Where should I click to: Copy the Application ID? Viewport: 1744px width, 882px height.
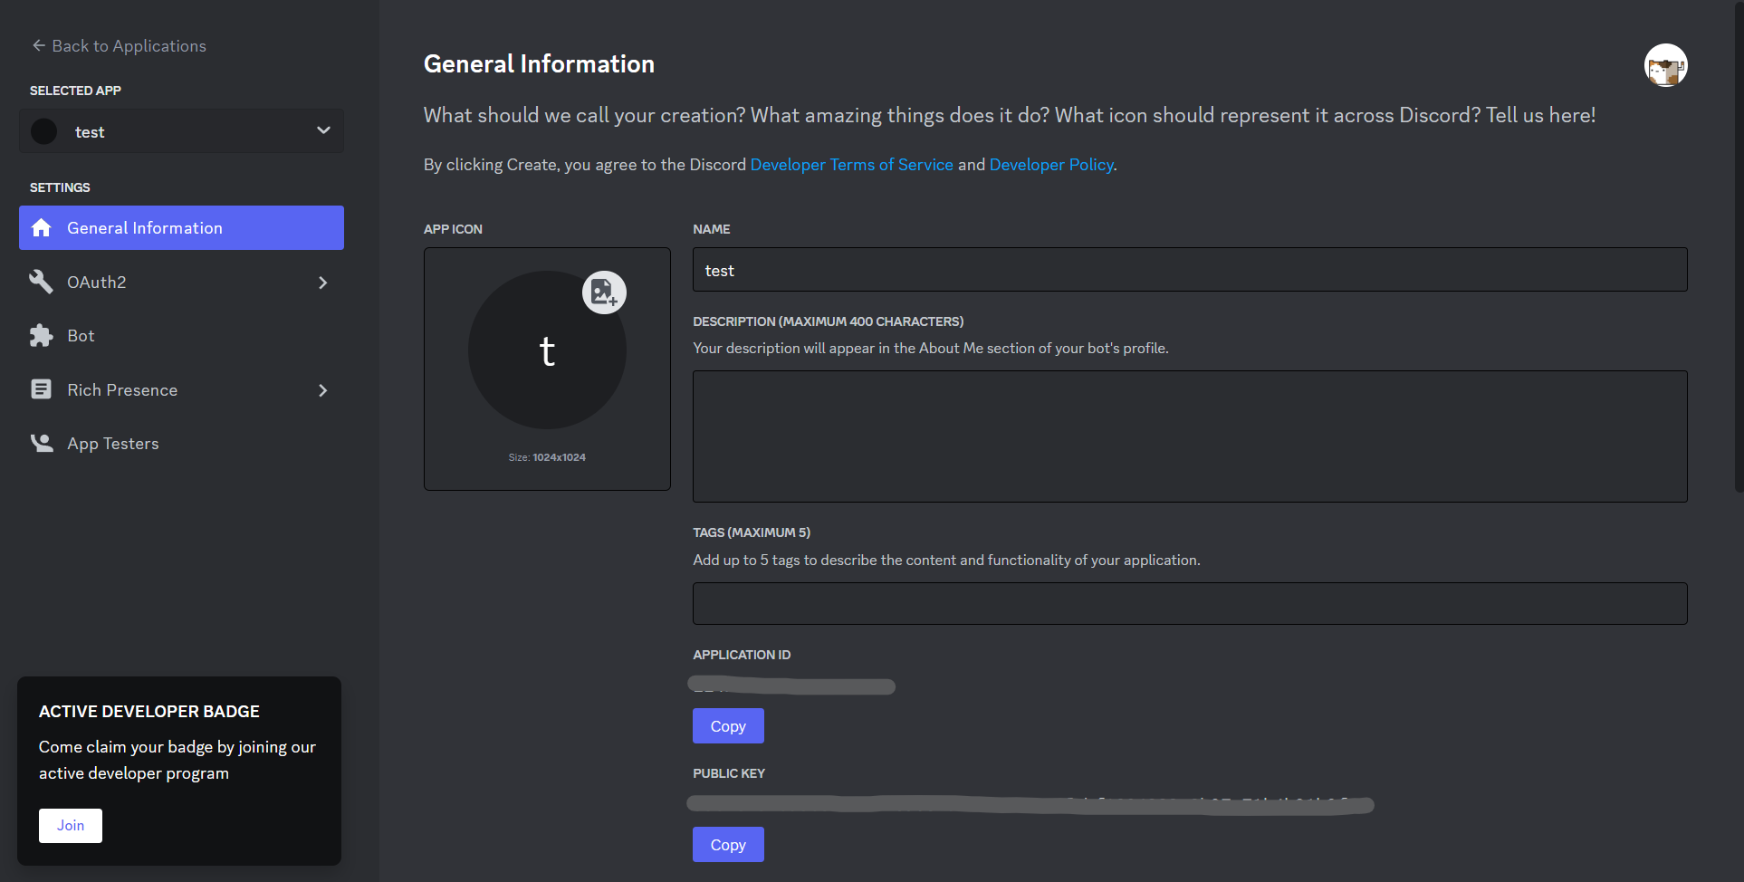point(728,726)
